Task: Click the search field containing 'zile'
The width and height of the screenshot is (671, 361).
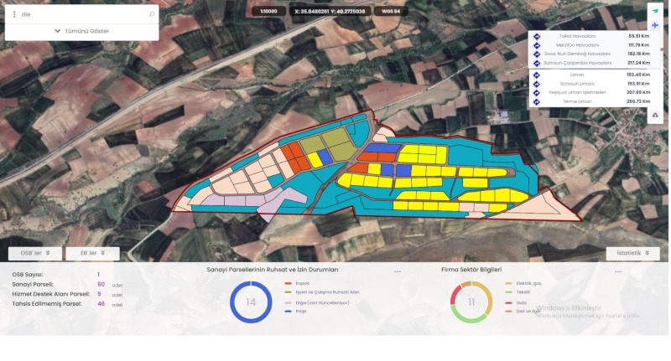Action: pos(80,14)
